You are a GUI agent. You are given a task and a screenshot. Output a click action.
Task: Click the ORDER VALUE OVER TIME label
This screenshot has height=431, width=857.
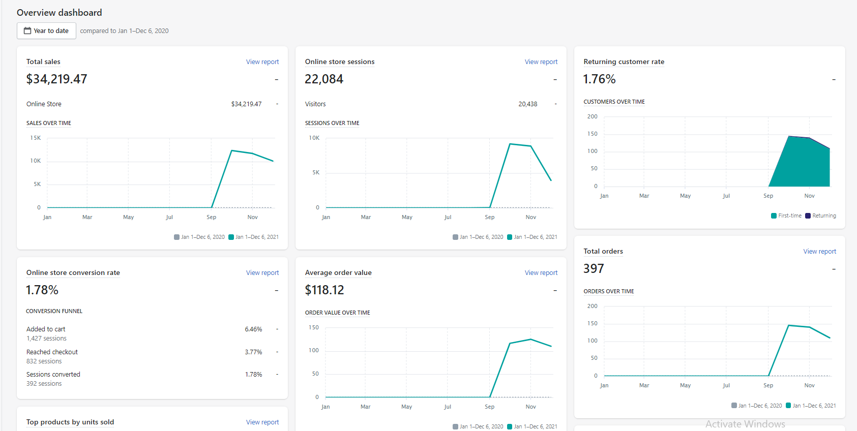coord(337,313)
